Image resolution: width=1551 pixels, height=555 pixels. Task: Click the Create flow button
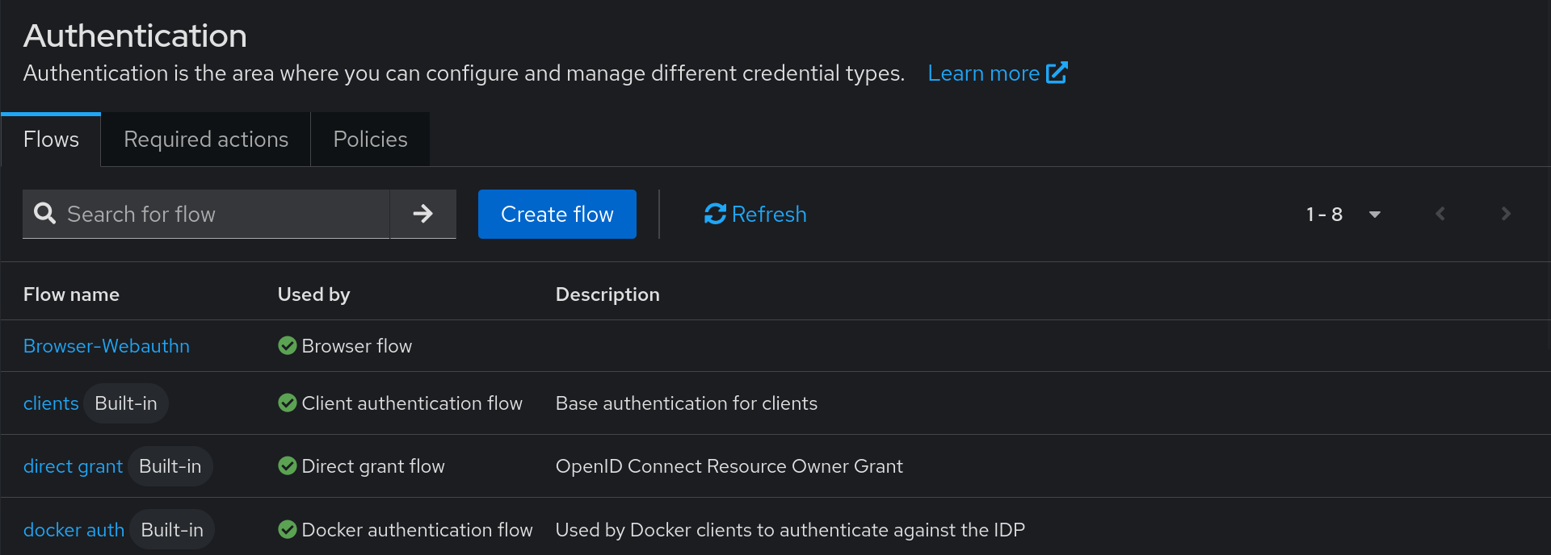pos(557,214)
